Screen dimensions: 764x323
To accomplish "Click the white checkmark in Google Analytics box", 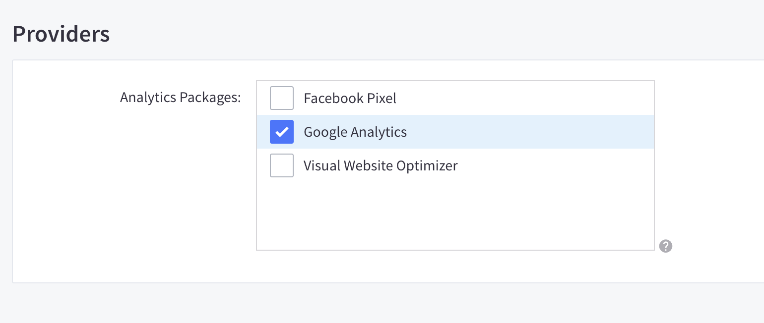I will tap(282, 132).
